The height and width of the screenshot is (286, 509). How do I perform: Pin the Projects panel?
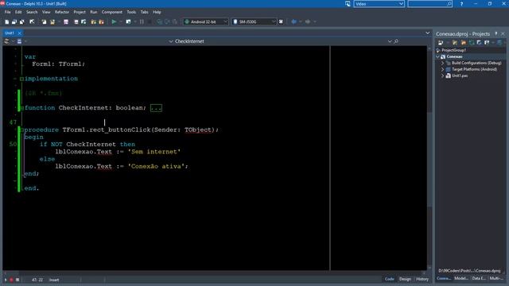(x=496, y=33)
